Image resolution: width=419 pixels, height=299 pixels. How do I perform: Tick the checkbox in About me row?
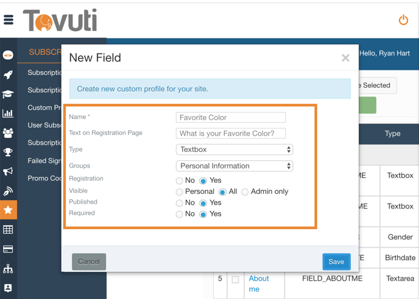235,280
